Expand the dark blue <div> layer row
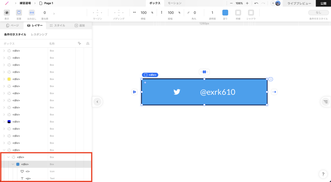The width and height of the screenshot is (331, 182). [x=4, y=122]
